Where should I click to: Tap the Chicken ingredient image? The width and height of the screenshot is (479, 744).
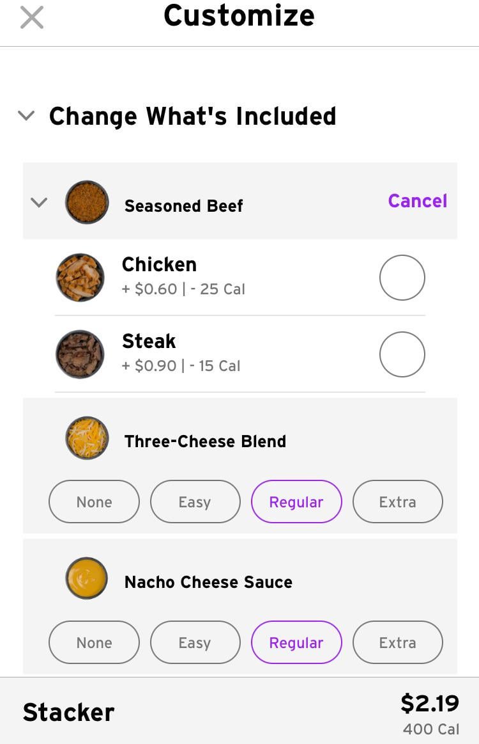click(x=80, y=278)
